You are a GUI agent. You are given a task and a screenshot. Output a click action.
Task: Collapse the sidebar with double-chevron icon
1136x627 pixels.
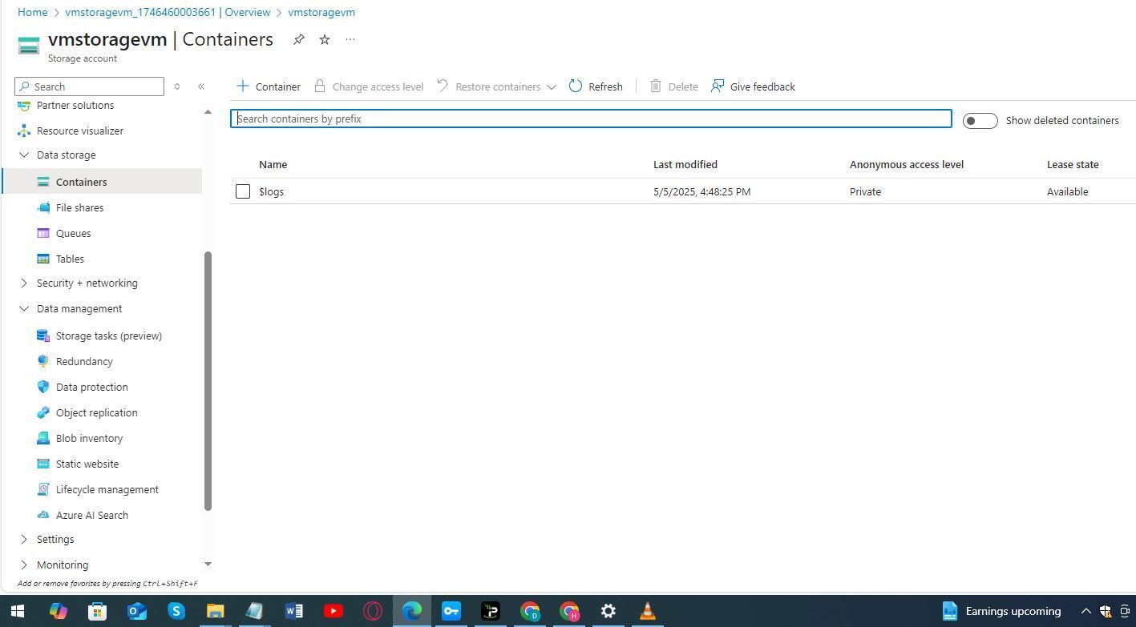pyautogui.click(x=201, y=86)
